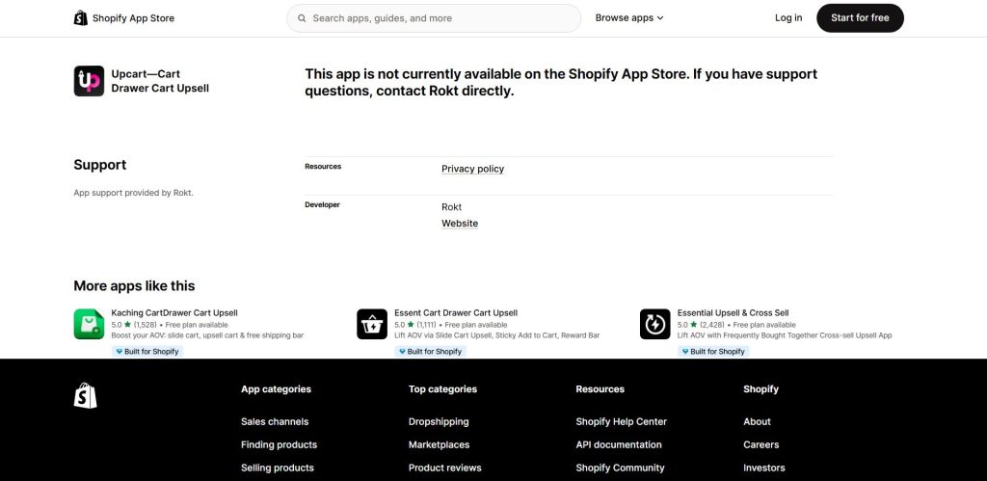
Task: Click the search magnifier icon
Action: point(302,18)
